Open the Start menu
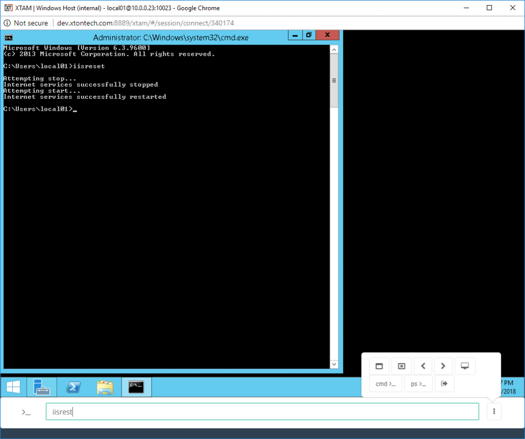 [x=13, y=387]
